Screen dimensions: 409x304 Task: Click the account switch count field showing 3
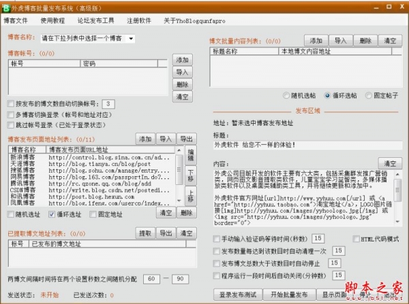coord(108,104)
